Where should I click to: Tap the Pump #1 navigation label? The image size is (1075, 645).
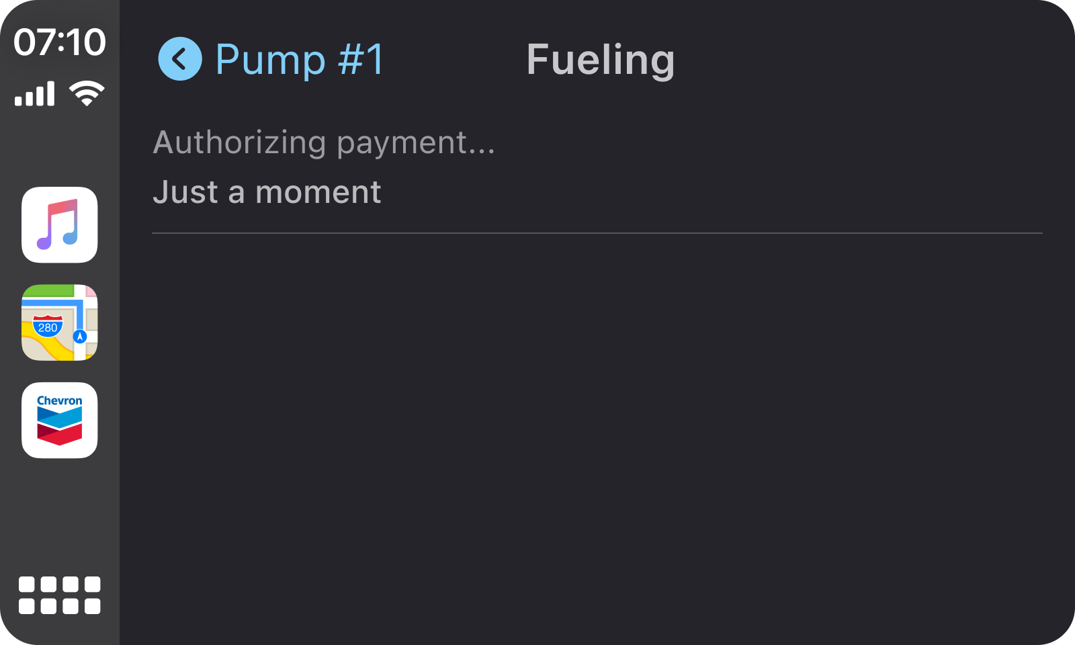point(298,59)
